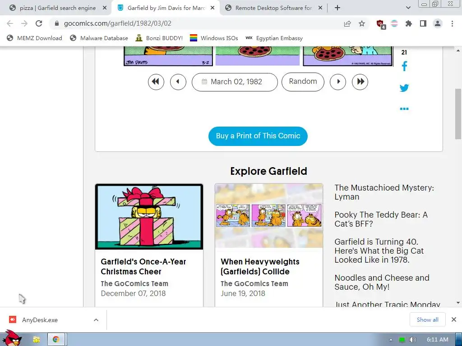This screenshot has width=462, height=346.
Task: Open the March 02, 1982 date picker
Action: click(235, 82)
